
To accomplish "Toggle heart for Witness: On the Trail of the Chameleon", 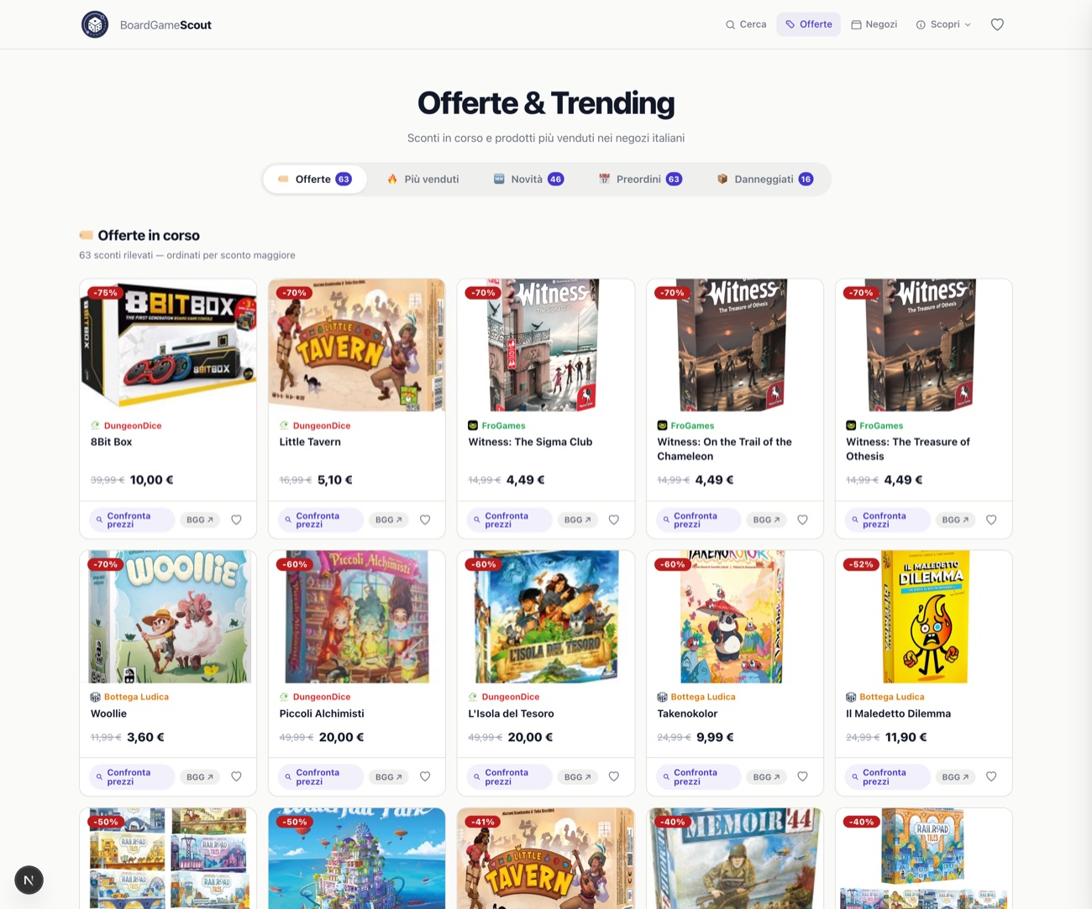I will click(x=802, y=520).
